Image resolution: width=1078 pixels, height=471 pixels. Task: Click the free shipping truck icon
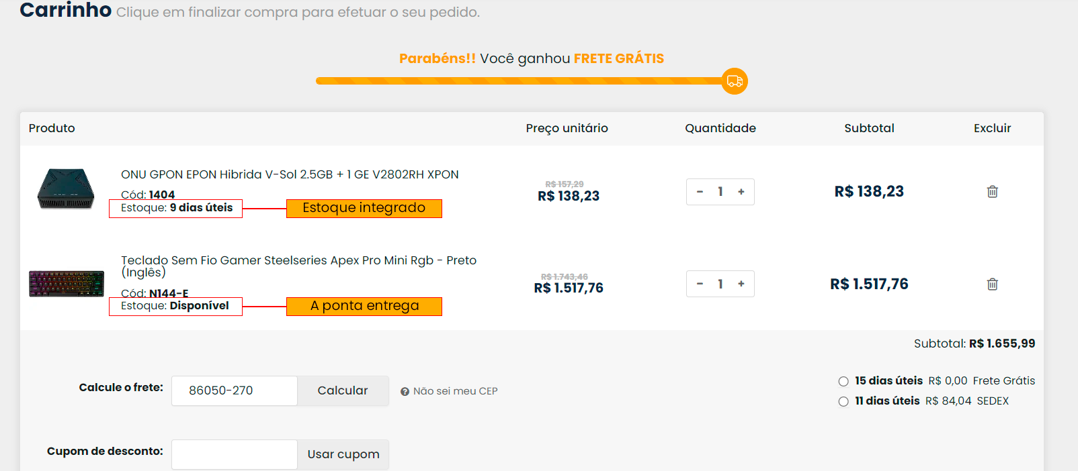[x=735, y=81]
